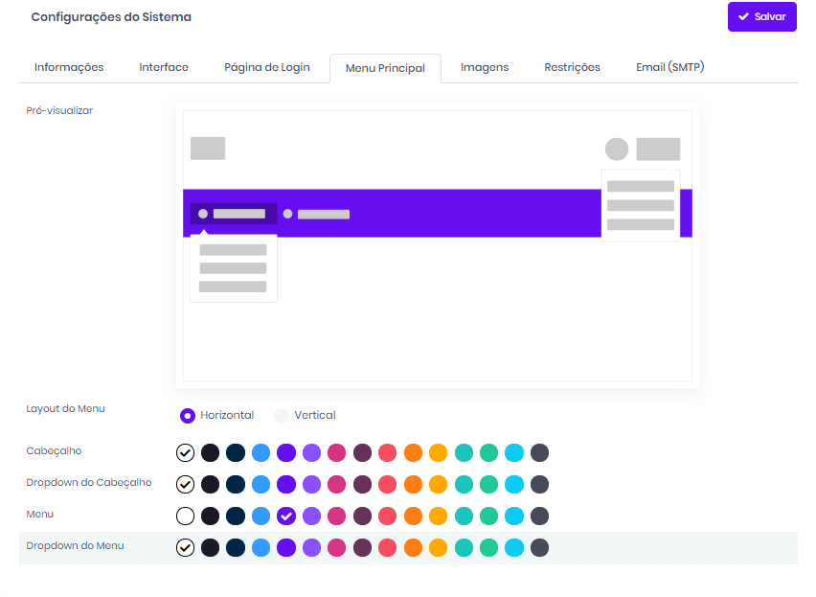Open the Informações tab
This screenshot has width=816, height=597.
point(69,67)
